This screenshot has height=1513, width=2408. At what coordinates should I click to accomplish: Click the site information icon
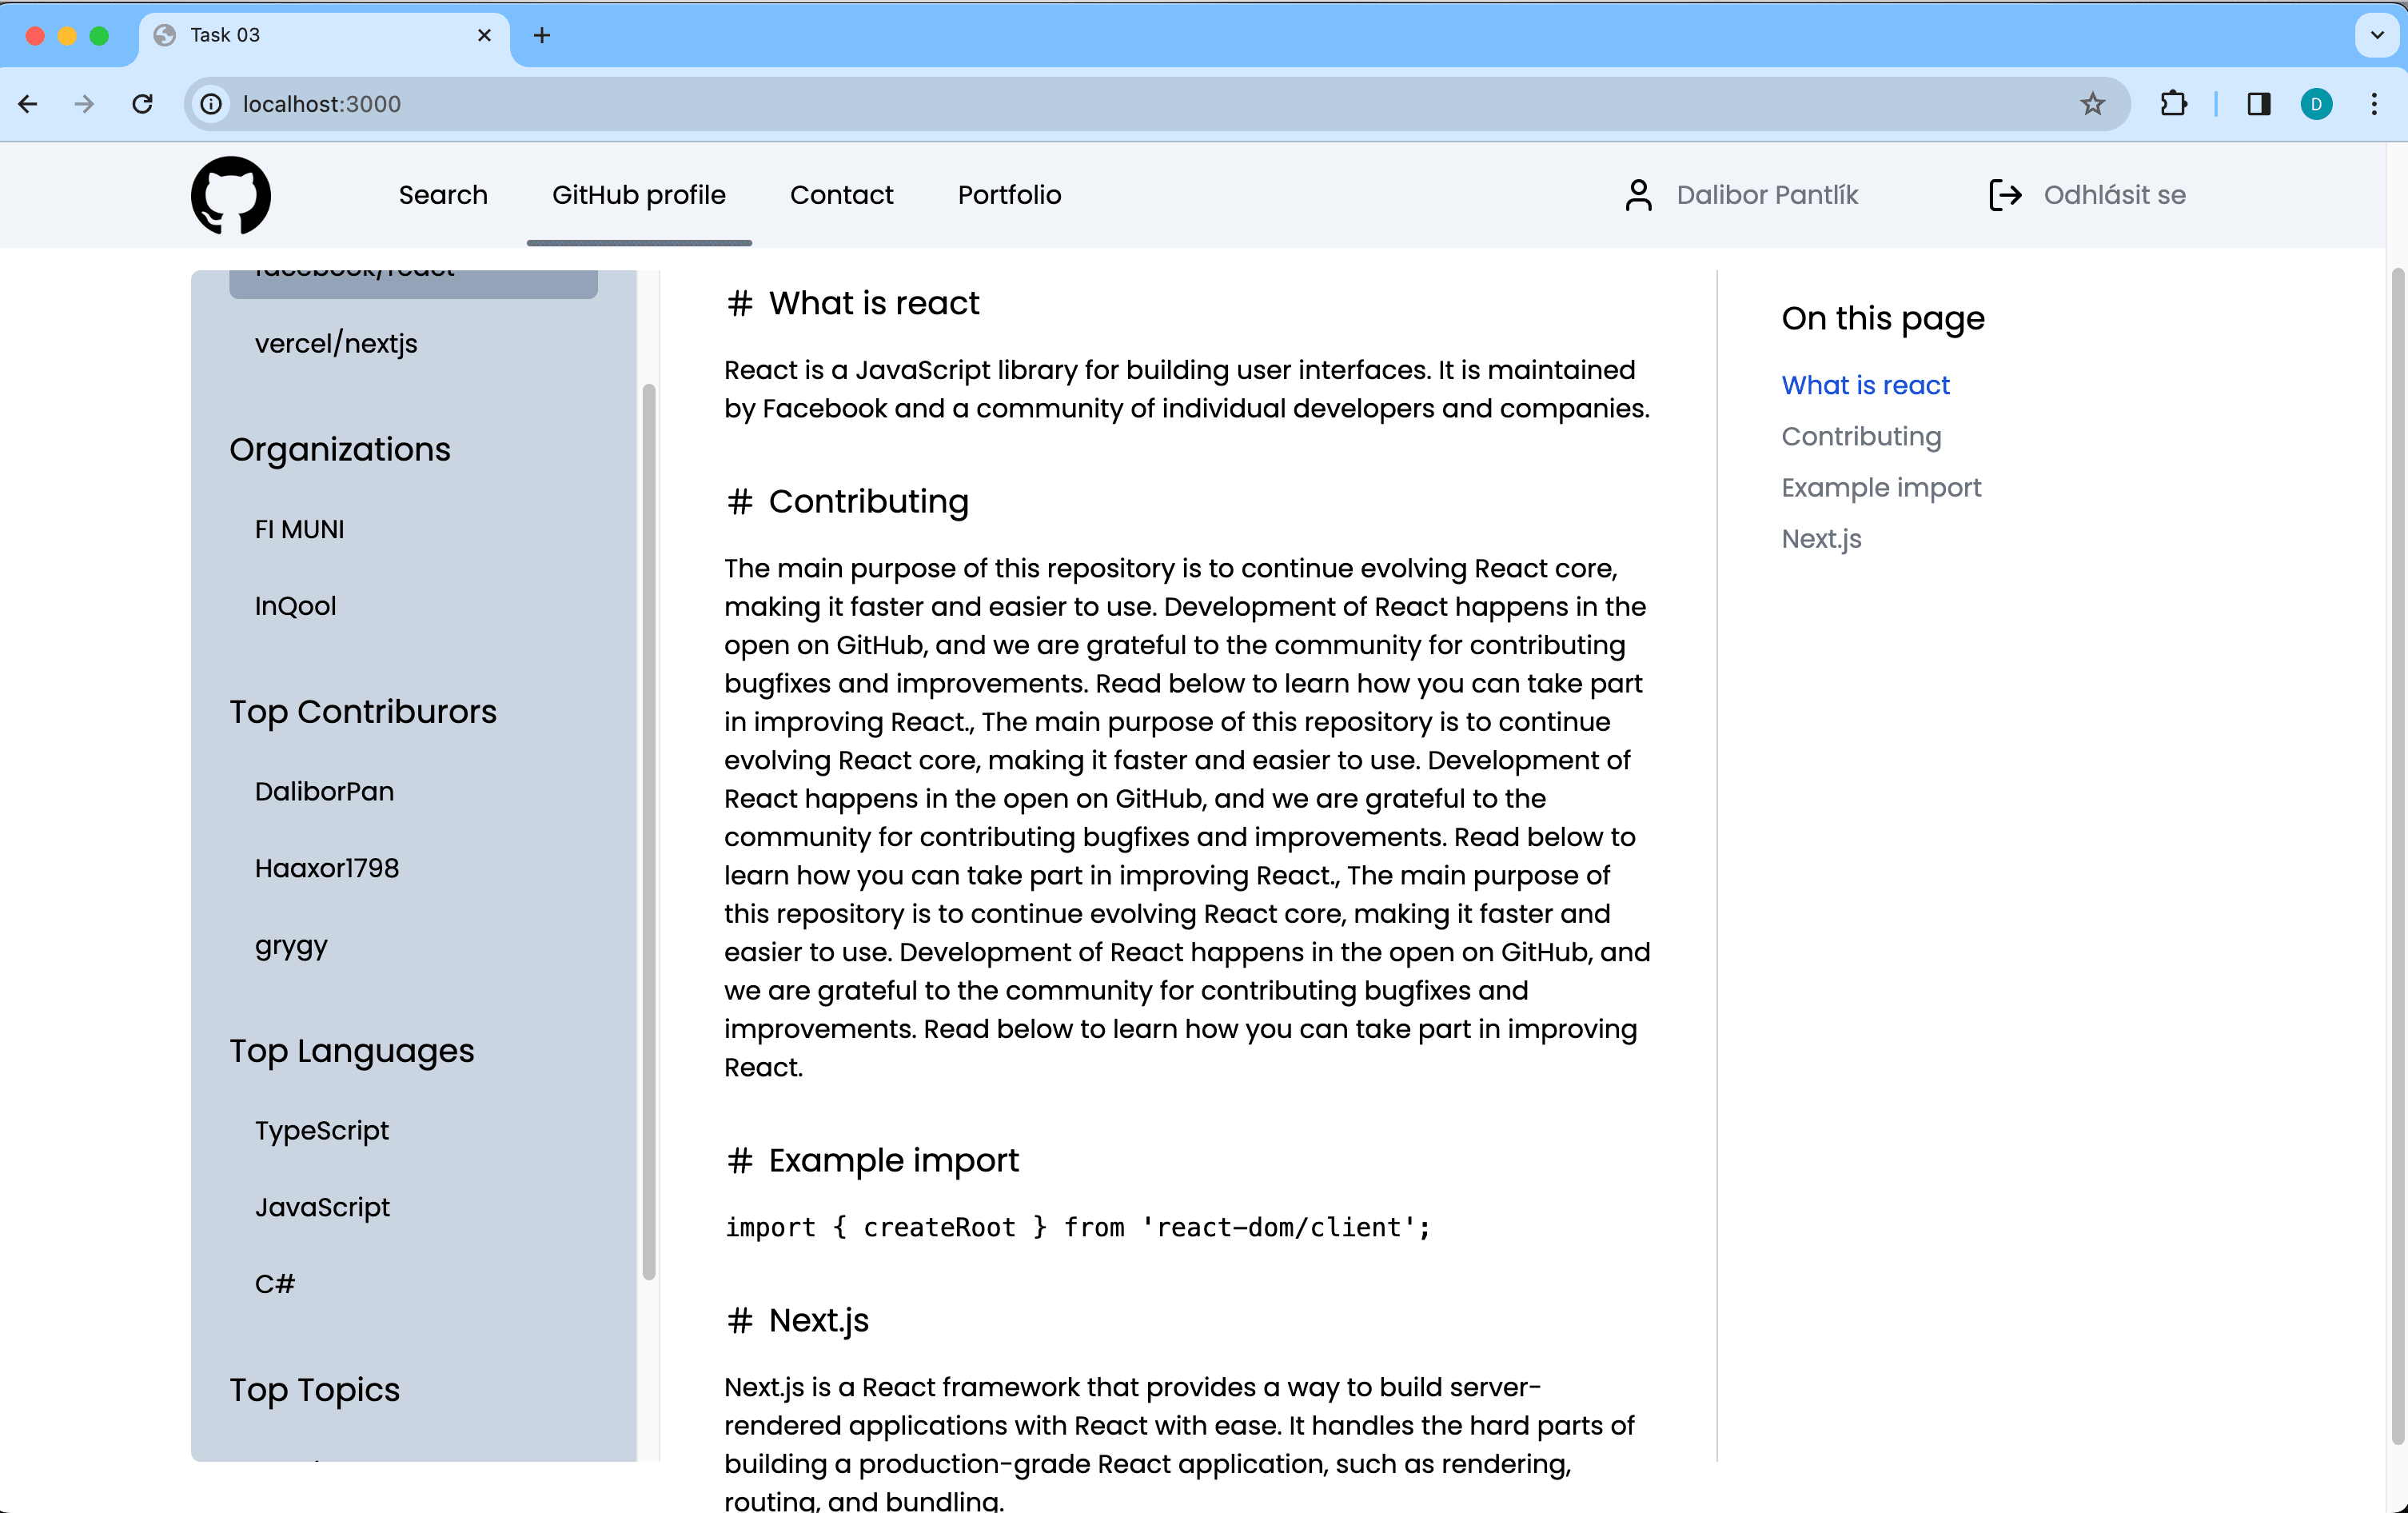211,104
